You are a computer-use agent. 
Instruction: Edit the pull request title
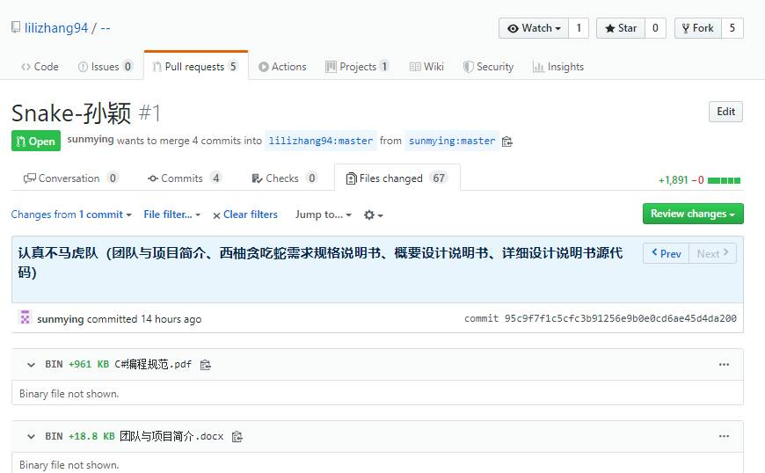click(725, 112)
